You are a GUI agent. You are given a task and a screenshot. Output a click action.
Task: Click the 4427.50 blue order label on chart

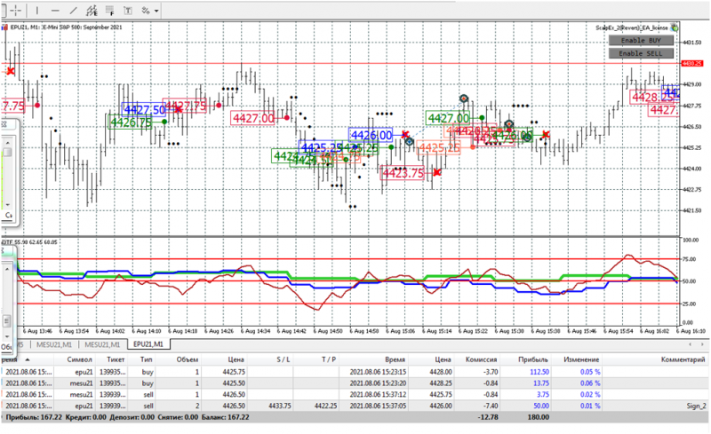point(145,110)
